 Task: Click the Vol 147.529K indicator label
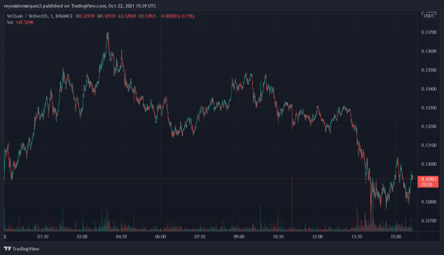[20, 22]
